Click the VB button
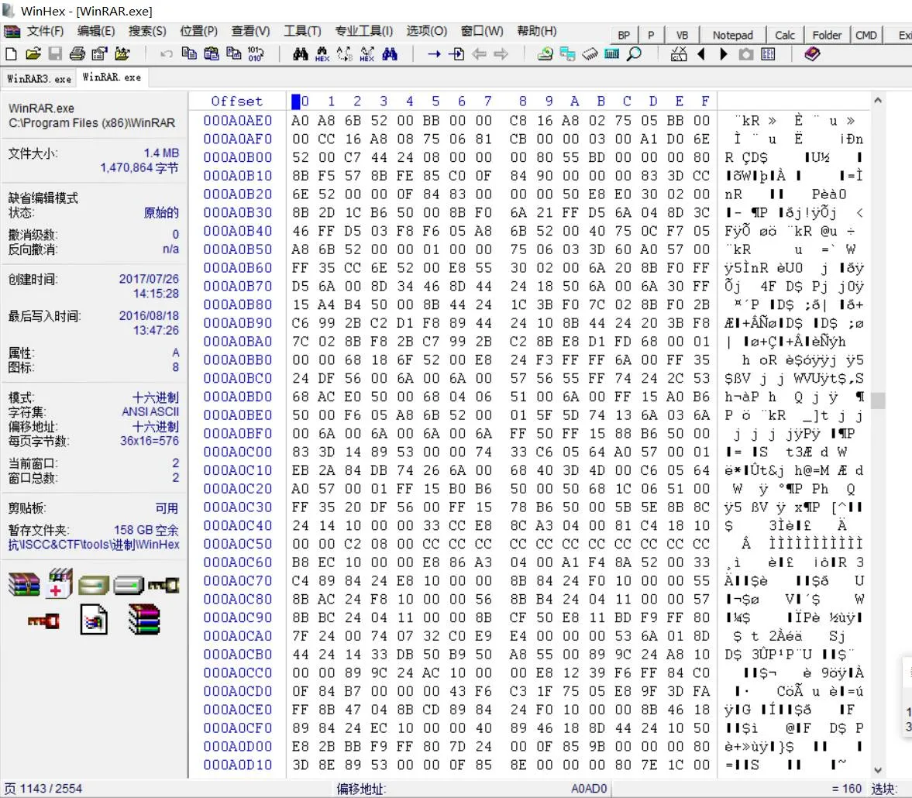912x798 pixels. [x=682, y=36]
